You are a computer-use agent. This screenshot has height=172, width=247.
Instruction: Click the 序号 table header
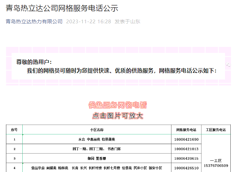[14, 130]
